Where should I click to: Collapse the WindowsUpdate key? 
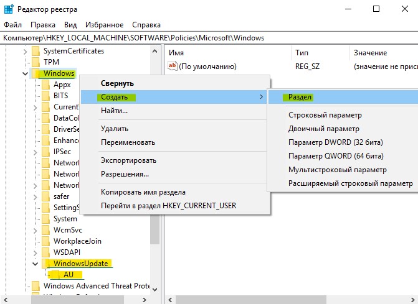tap(35, 264)
